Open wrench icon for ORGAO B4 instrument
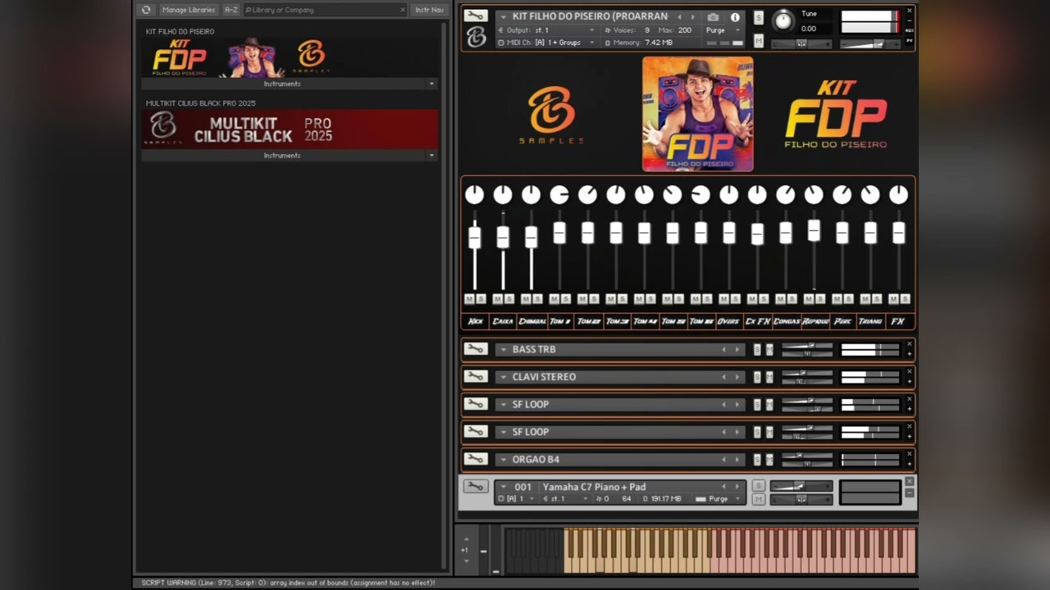 (476, 459)
